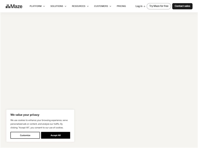
Task: Open cookie settings with Customize
Action: (25, 135)
